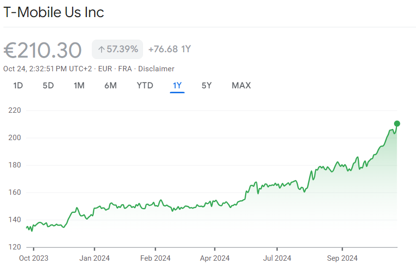Click the Feb 2024 axis label
The image size is (416, 269).
click(155, 258)
